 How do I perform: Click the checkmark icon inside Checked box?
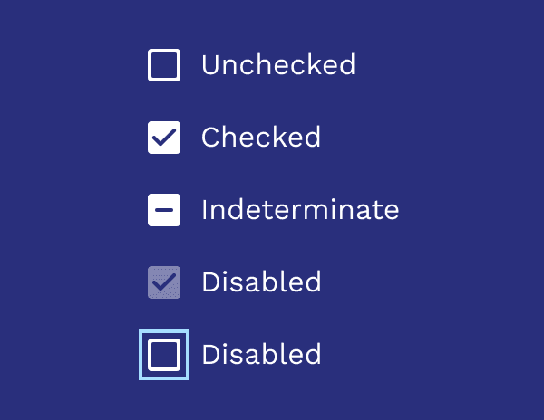point(164,138)
